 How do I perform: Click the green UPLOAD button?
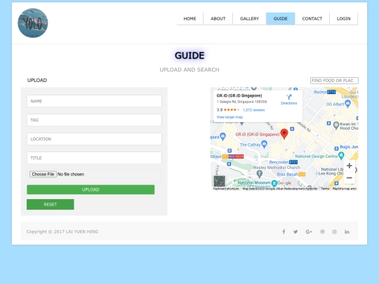click(91, 189)
